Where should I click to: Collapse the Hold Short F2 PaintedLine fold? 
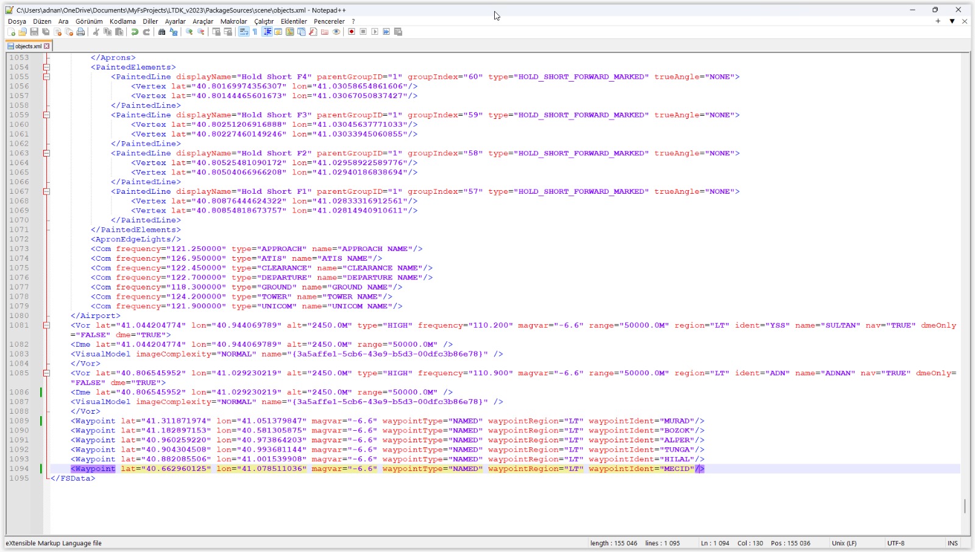coord(46,153)
